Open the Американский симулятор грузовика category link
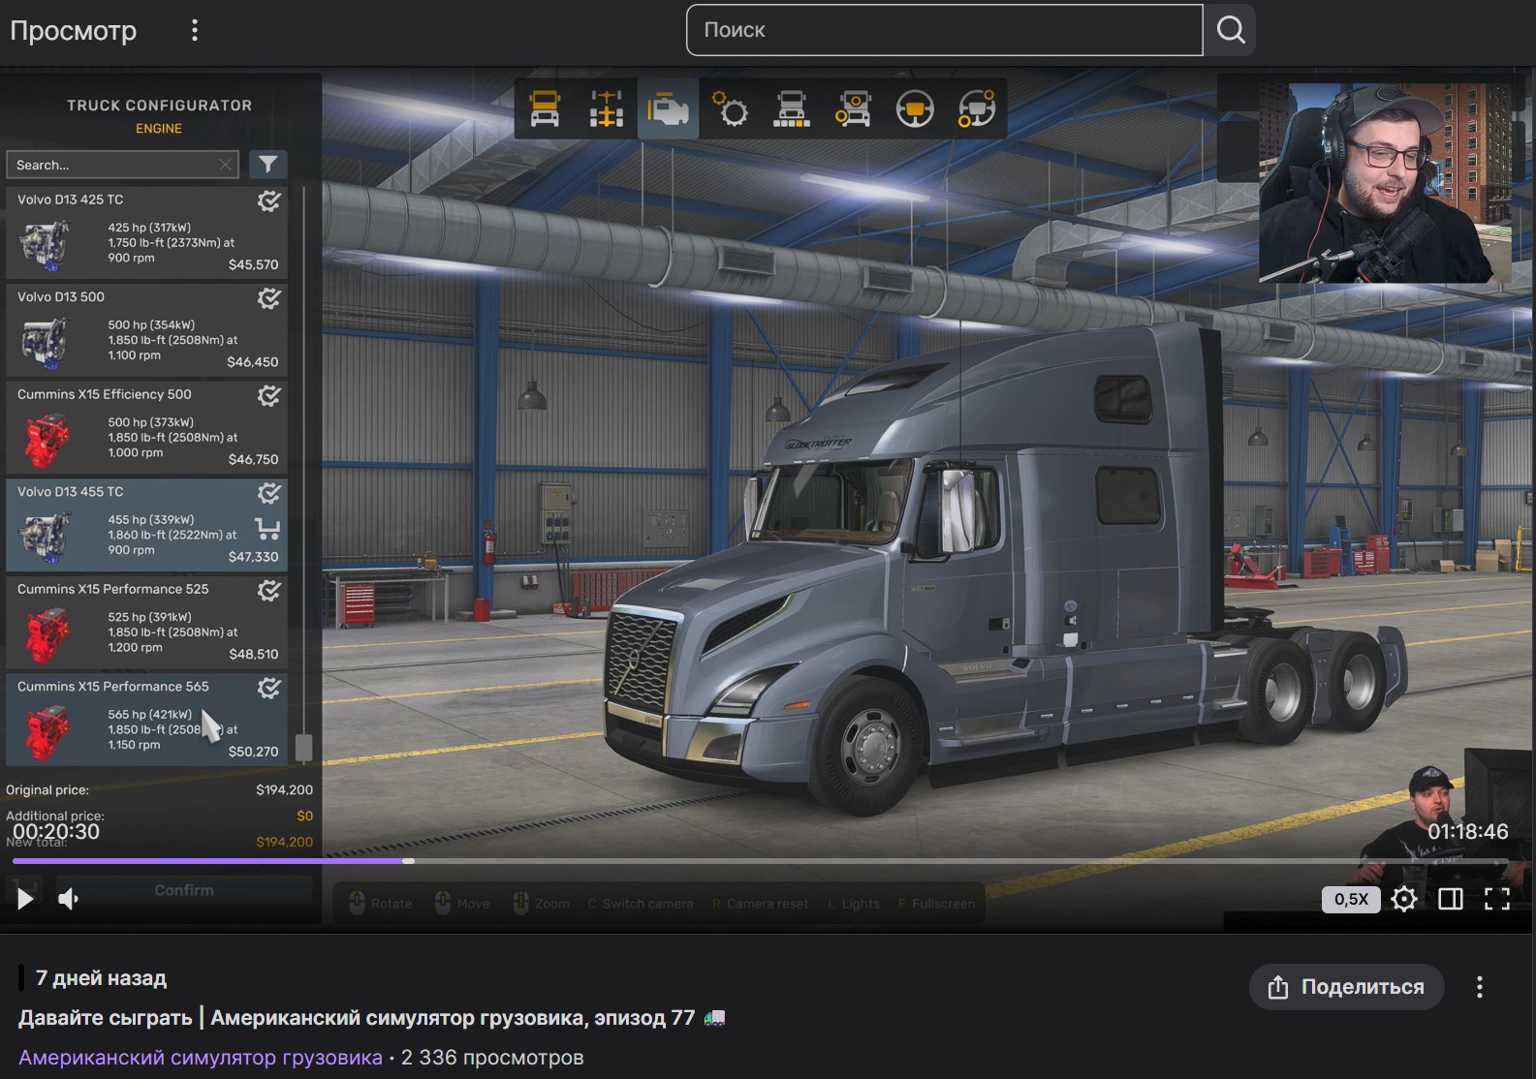1536x1079 pixels. pos(201,1058)
